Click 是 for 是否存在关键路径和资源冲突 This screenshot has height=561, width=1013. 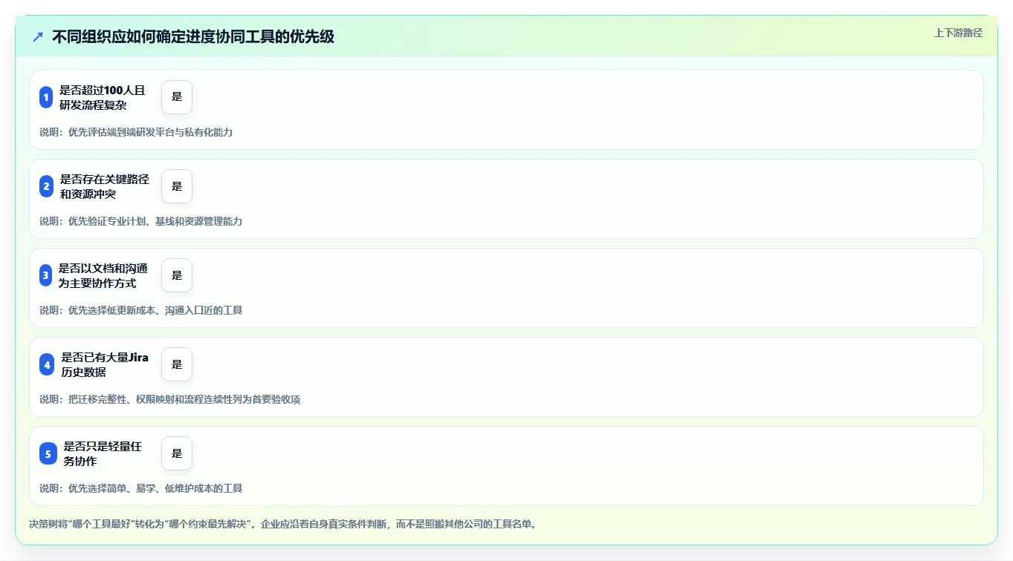[x=177, y=186]
